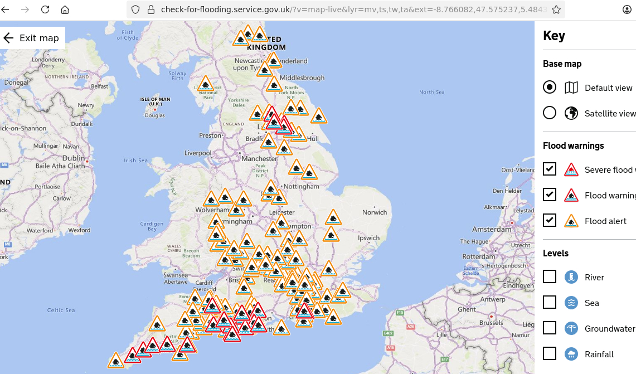Select the Default view radio button

(x=550, y=88)
